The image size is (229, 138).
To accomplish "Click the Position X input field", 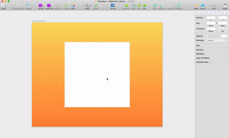I will point(211,18).
